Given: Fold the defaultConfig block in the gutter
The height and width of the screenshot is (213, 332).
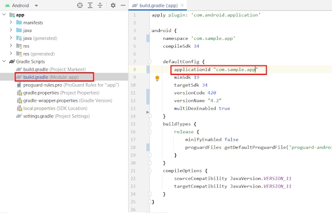Looking at the screenshot, I should point(148,62).
